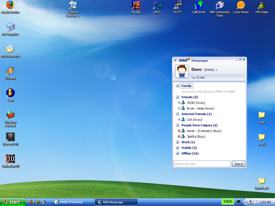Select contact Colt (Away)
This screenshot has width=275, height=206.
194,119
